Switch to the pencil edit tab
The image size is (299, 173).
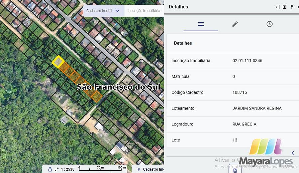pos(235,24)
